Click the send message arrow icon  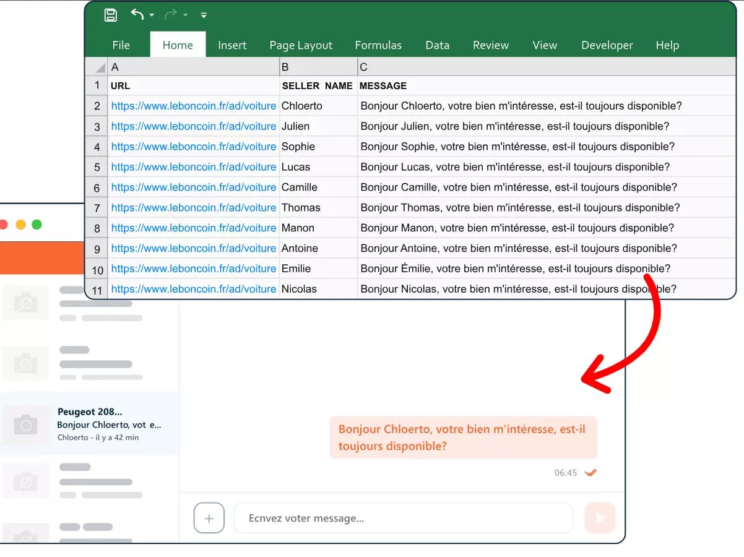tap(600, 519)
